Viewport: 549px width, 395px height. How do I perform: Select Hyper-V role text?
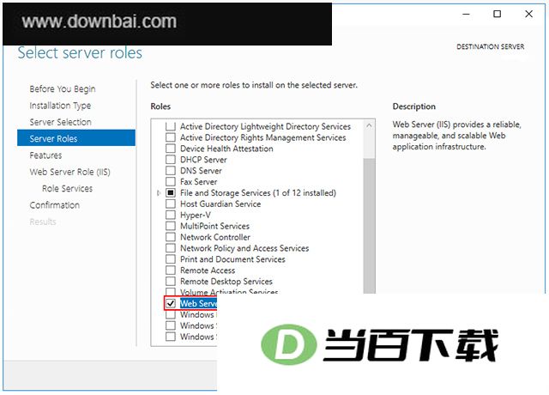pos(196,216)
